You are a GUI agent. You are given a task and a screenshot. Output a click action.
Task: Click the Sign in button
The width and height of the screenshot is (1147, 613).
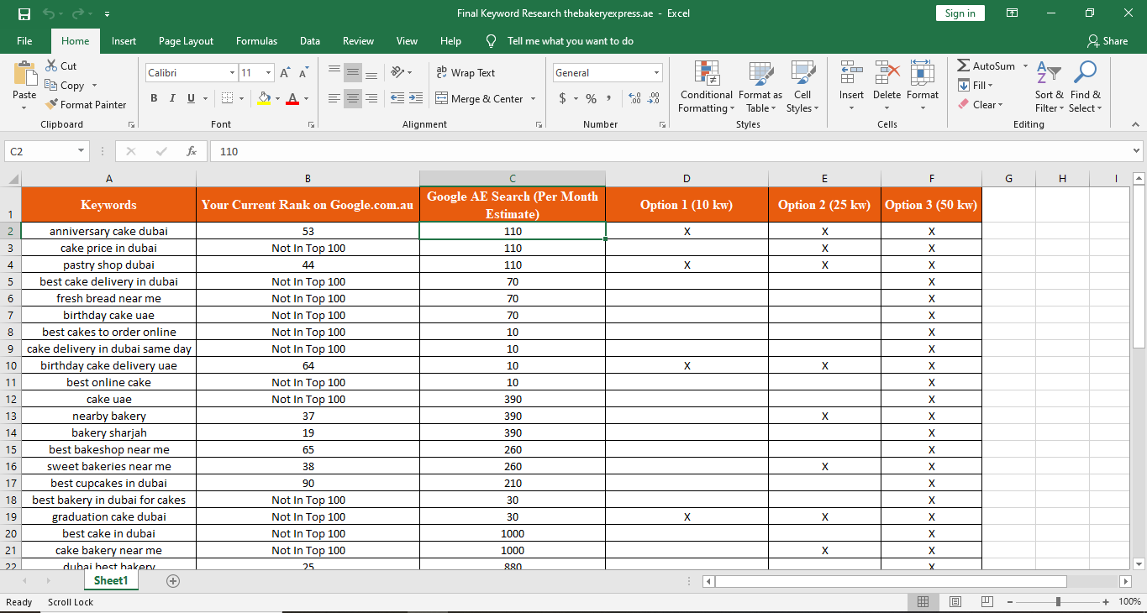pyautogui.click(x=960, y=13)
